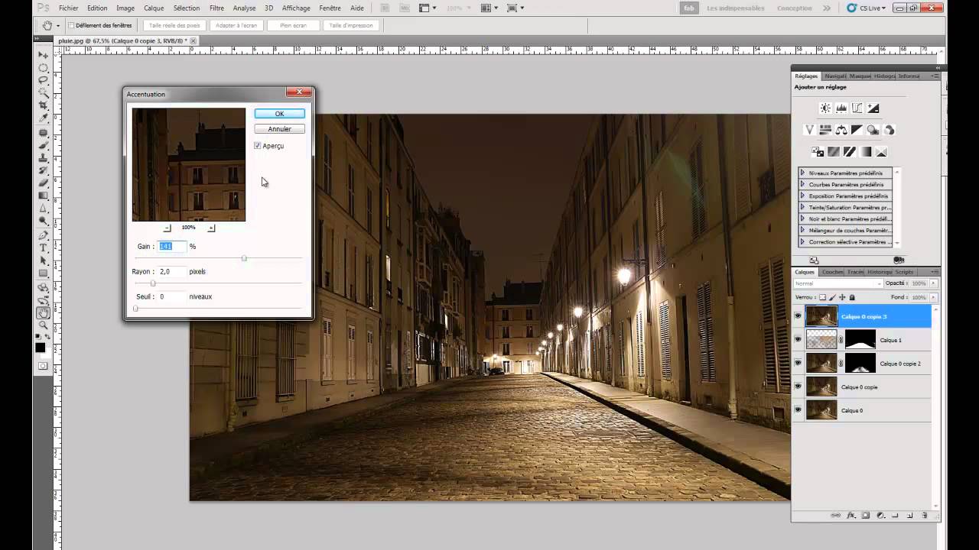
Task: Switch to the Masques tab
Action: point(860,76)
